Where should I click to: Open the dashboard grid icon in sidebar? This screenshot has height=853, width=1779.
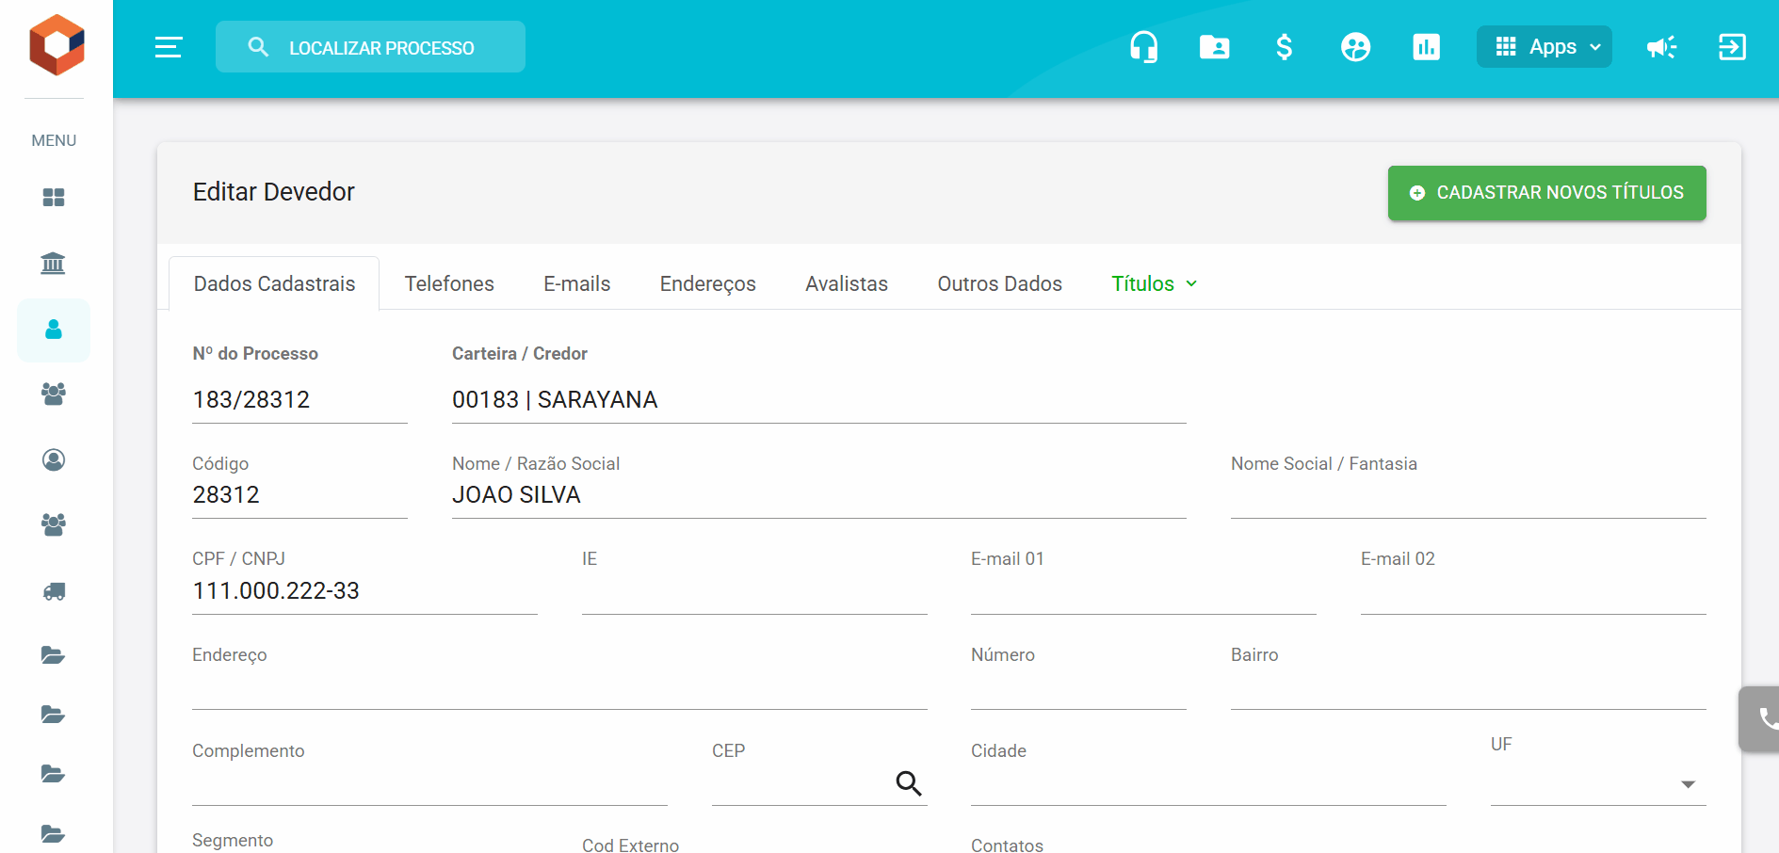coord(54,197)
